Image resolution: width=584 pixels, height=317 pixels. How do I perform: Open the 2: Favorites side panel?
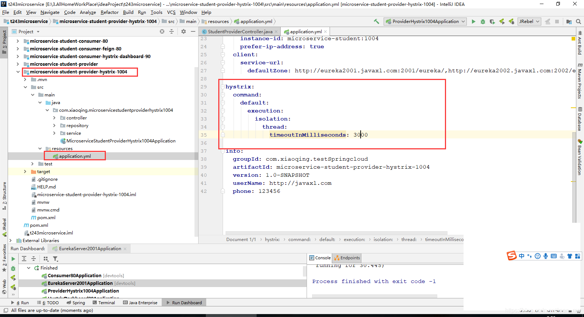point(4,258)
